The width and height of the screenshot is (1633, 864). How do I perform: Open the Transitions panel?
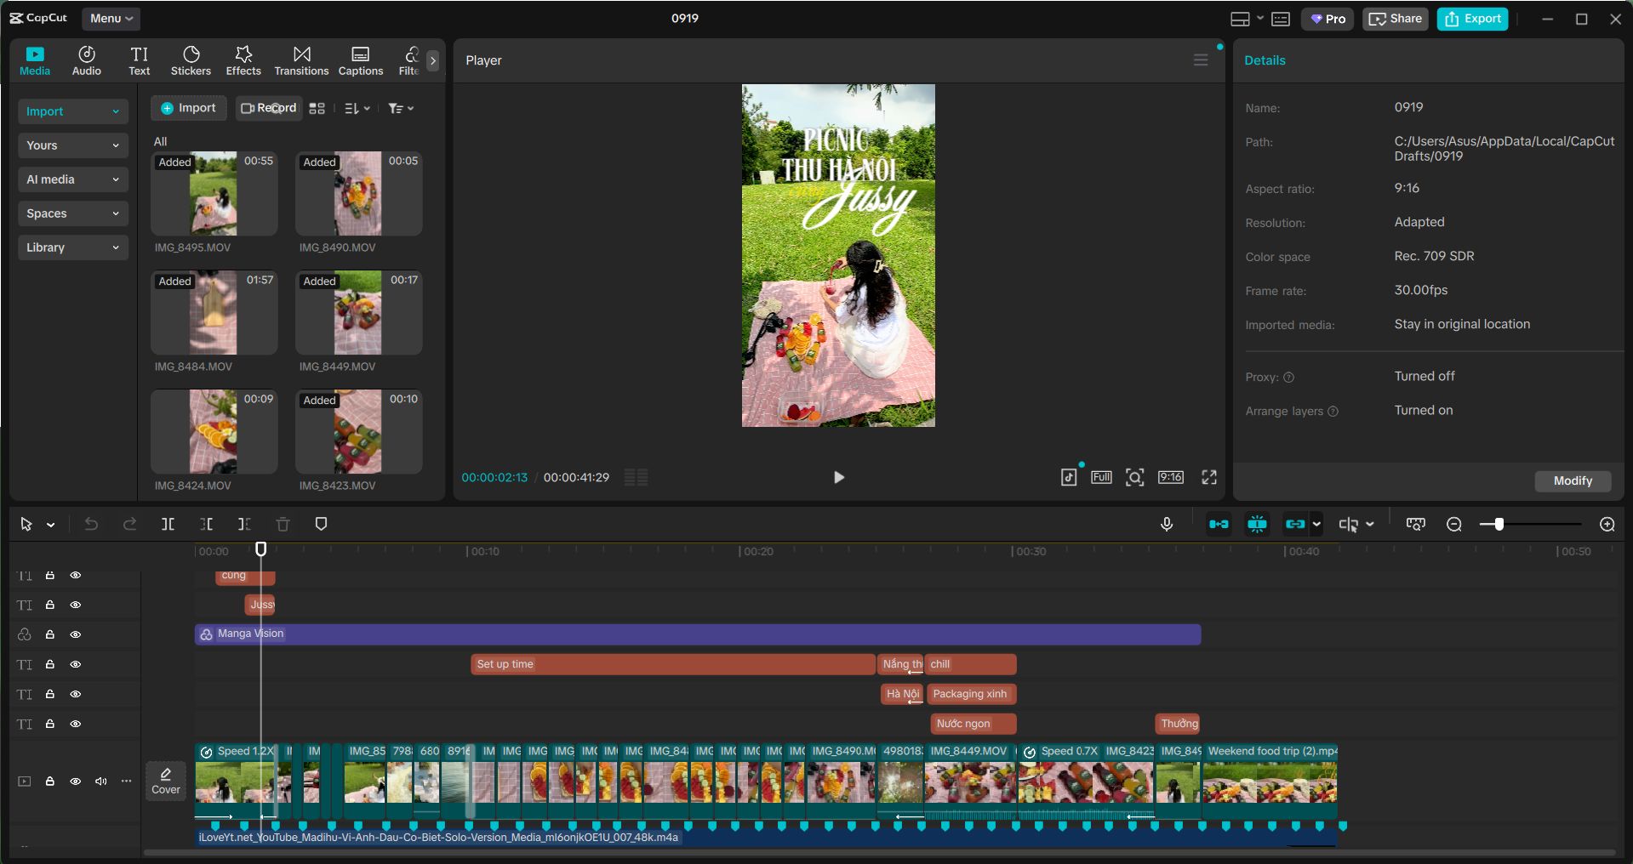tap(301, 61)
